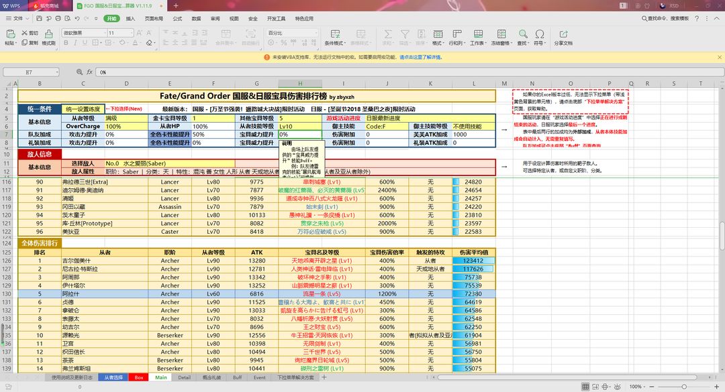Open the 插入 (Insert) ribbon tab
725x392 pixels.
pos(130,19)
